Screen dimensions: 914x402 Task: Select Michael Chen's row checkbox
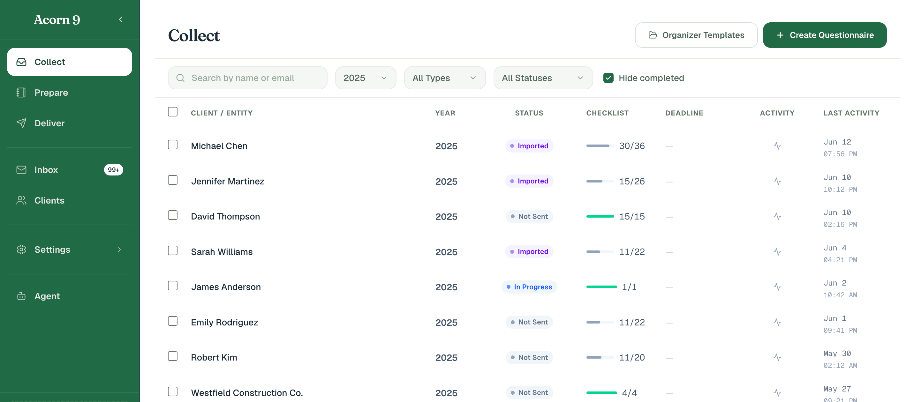173,145
